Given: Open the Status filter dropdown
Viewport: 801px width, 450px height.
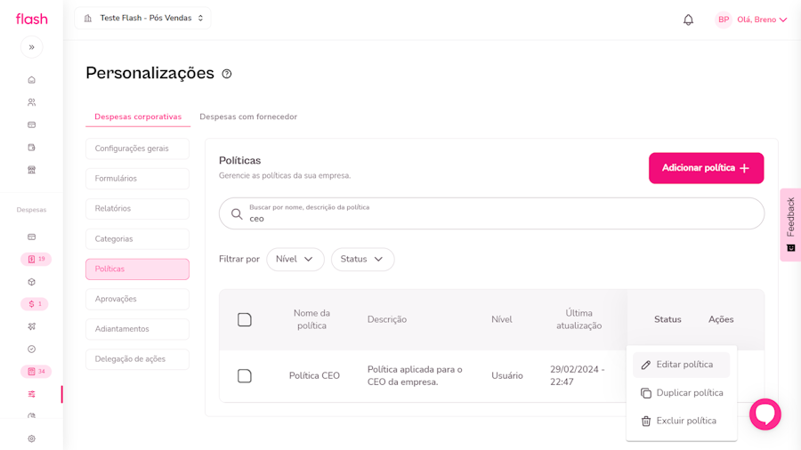Looking at the screenshot, I should (363, 259).
